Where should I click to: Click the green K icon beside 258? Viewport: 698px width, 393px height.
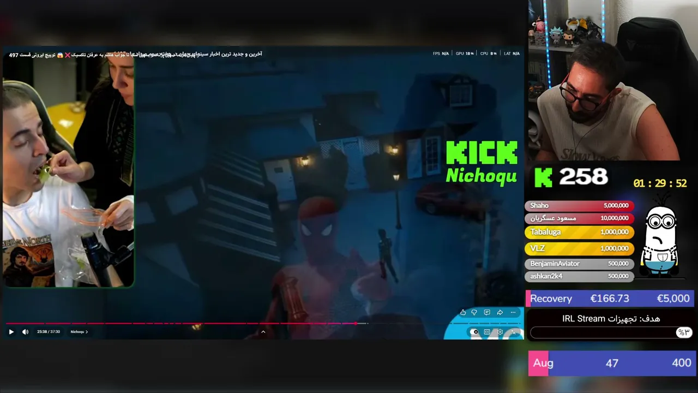[543, 177]
